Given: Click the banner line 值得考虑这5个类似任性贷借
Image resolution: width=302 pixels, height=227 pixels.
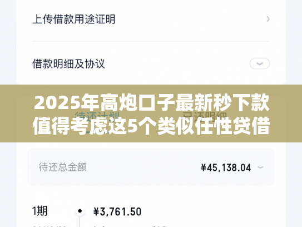Looking at the screenshot, I should pyautogui.click(x=151, y=126).
